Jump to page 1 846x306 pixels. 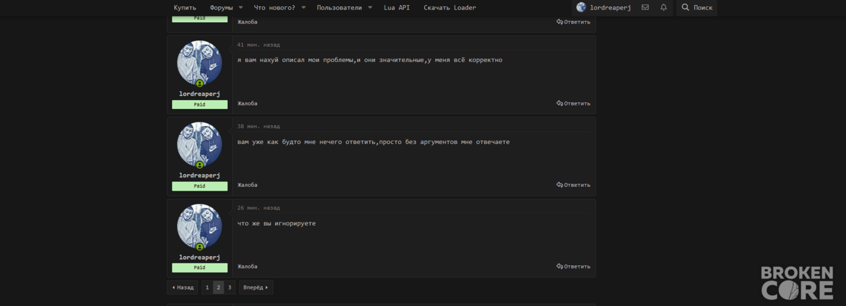(207, 288)
